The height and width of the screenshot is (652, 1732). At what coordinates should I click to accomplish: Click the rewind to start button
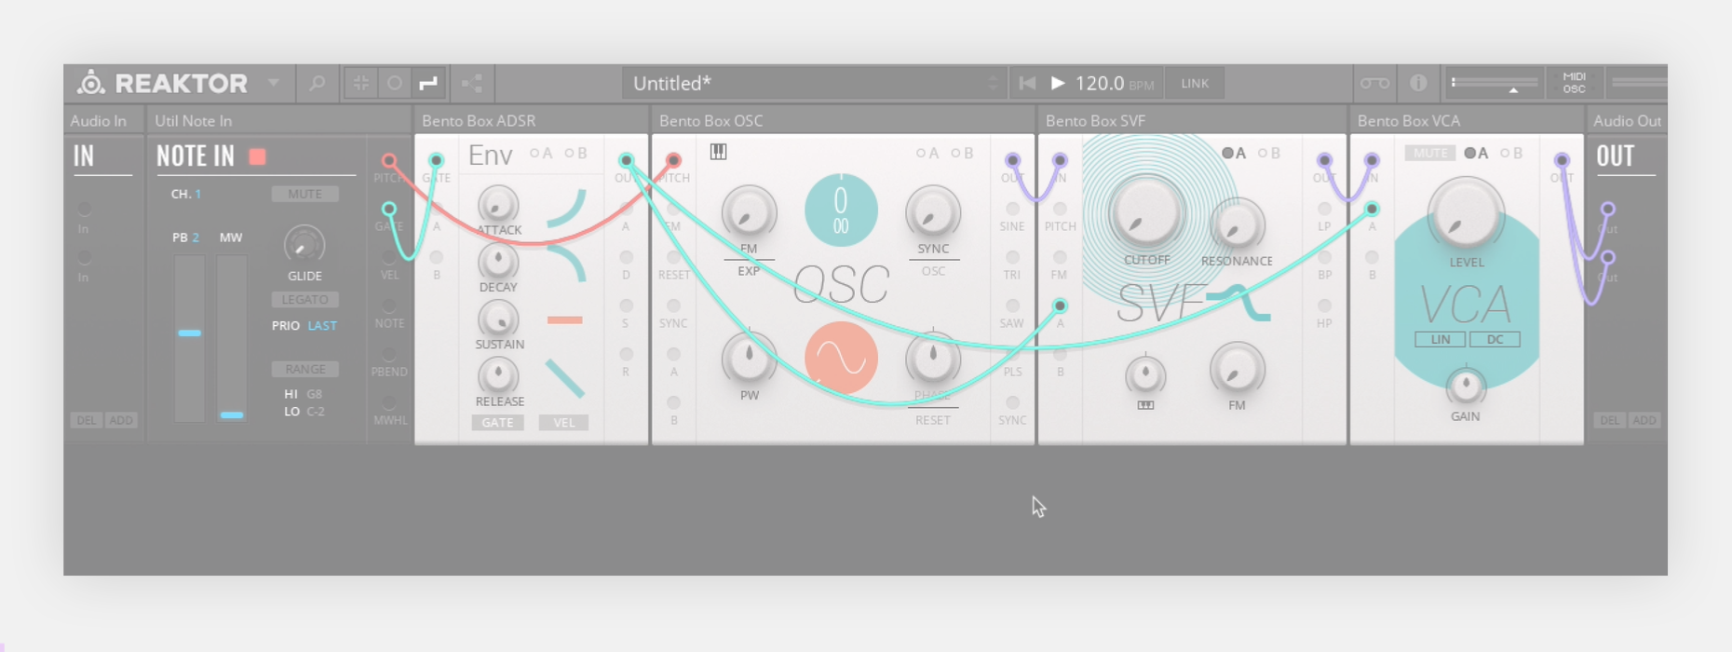pyautogui.click(x=1027, y=83)
